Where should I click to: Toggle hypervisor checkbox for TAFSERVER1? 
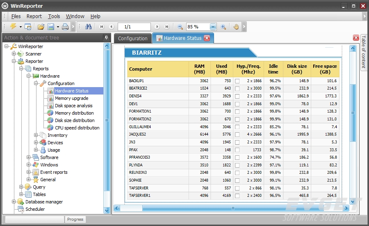[237, 196]
